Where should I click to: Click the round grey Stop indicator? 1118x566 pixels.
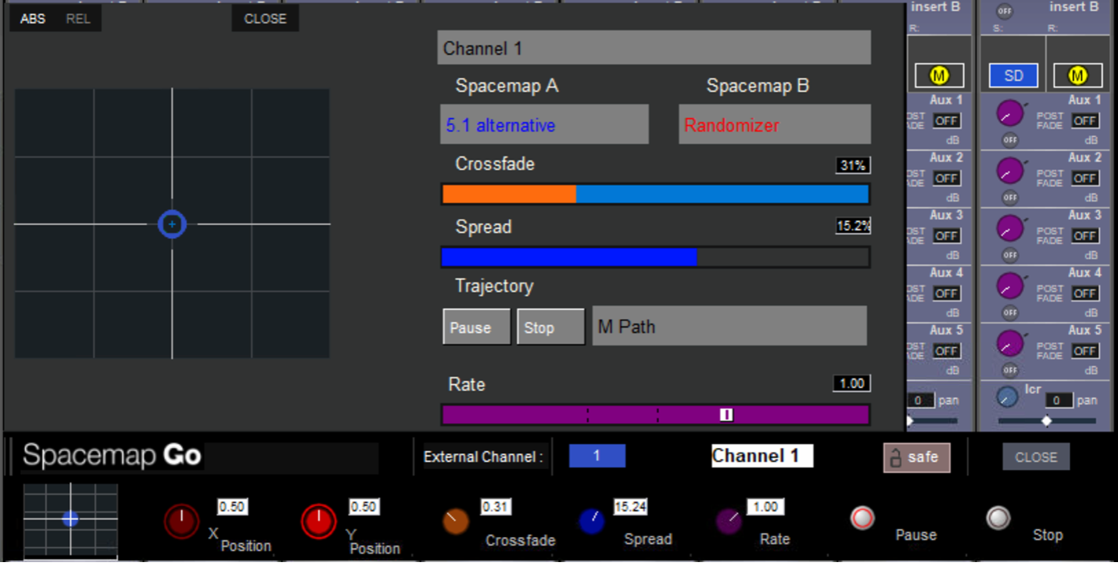click(998, 518)
